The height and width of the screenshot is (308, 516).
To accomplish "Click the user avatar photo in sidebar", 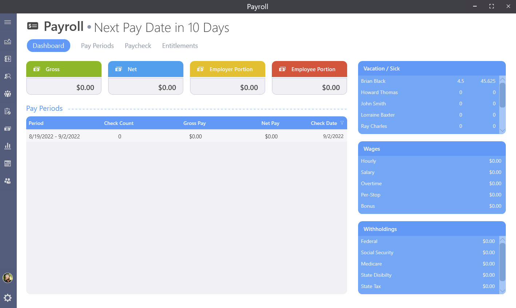I will point(8,278).
